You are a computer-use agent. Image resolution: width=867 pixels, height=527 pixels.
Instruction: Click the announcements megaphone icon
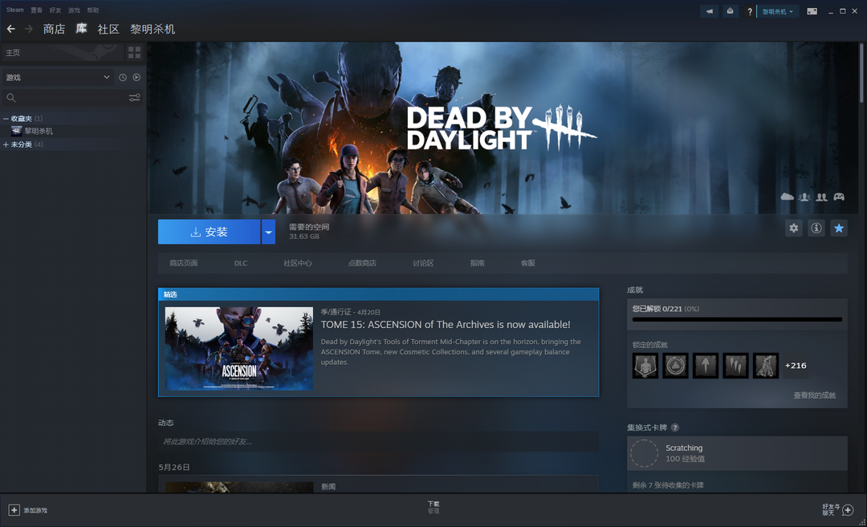click(x=709, y=11)
